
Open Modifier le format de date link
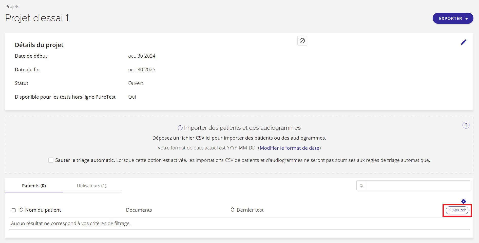[290, 148]
